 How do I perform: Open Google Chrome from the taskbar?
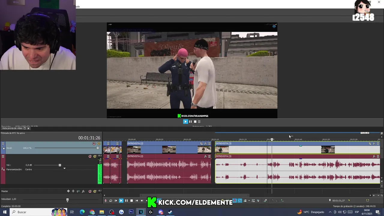click(92, 212)
